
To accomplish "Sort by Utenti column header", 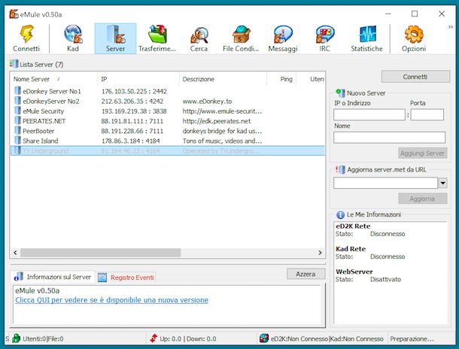I will (311, 79).
